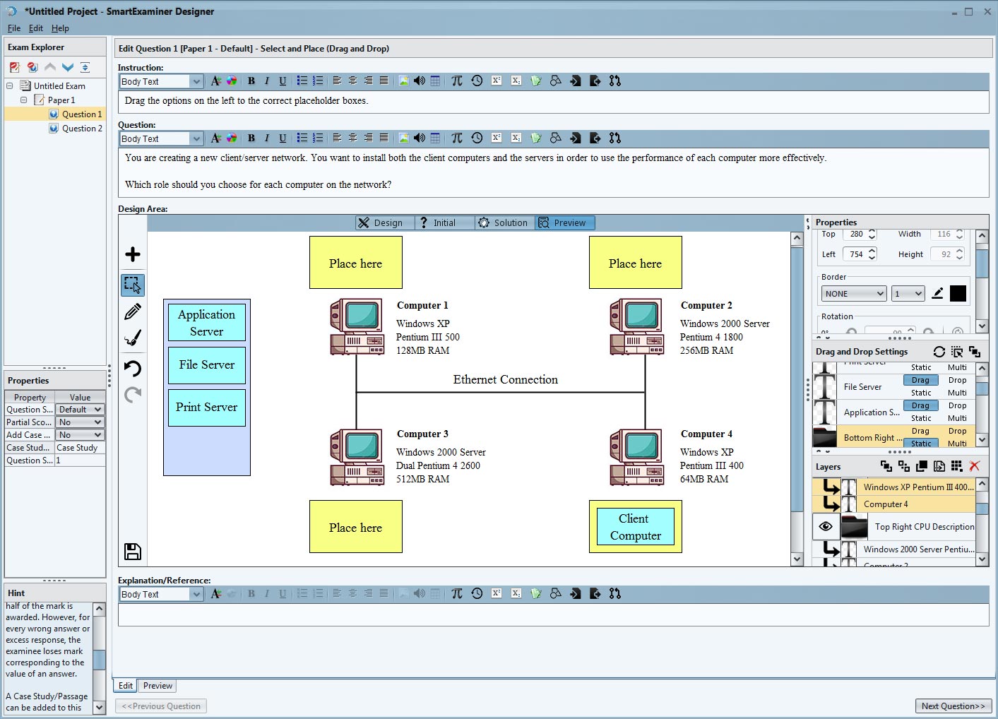Click the bottom Preview tab button

pyautogui.click(x=158, y=686)
